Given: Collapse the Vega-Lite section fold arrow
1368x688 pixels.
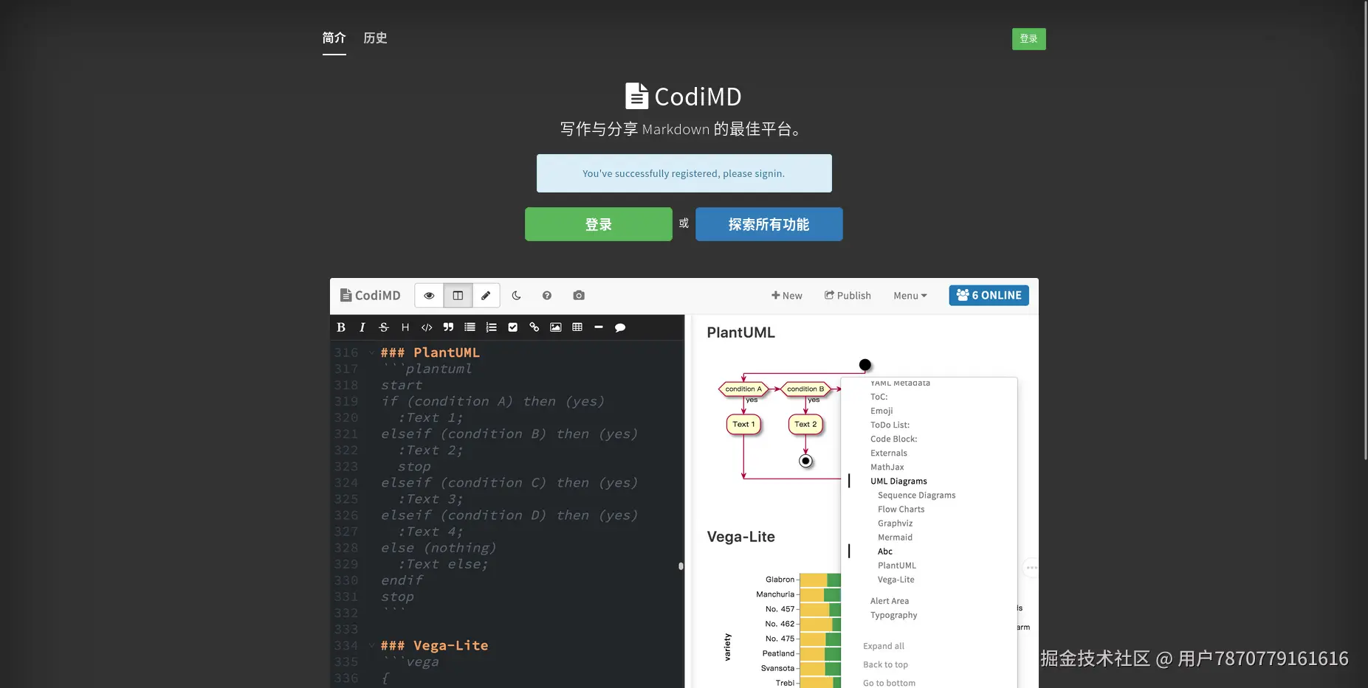Looking at the screenshot, I should (371, 646).
